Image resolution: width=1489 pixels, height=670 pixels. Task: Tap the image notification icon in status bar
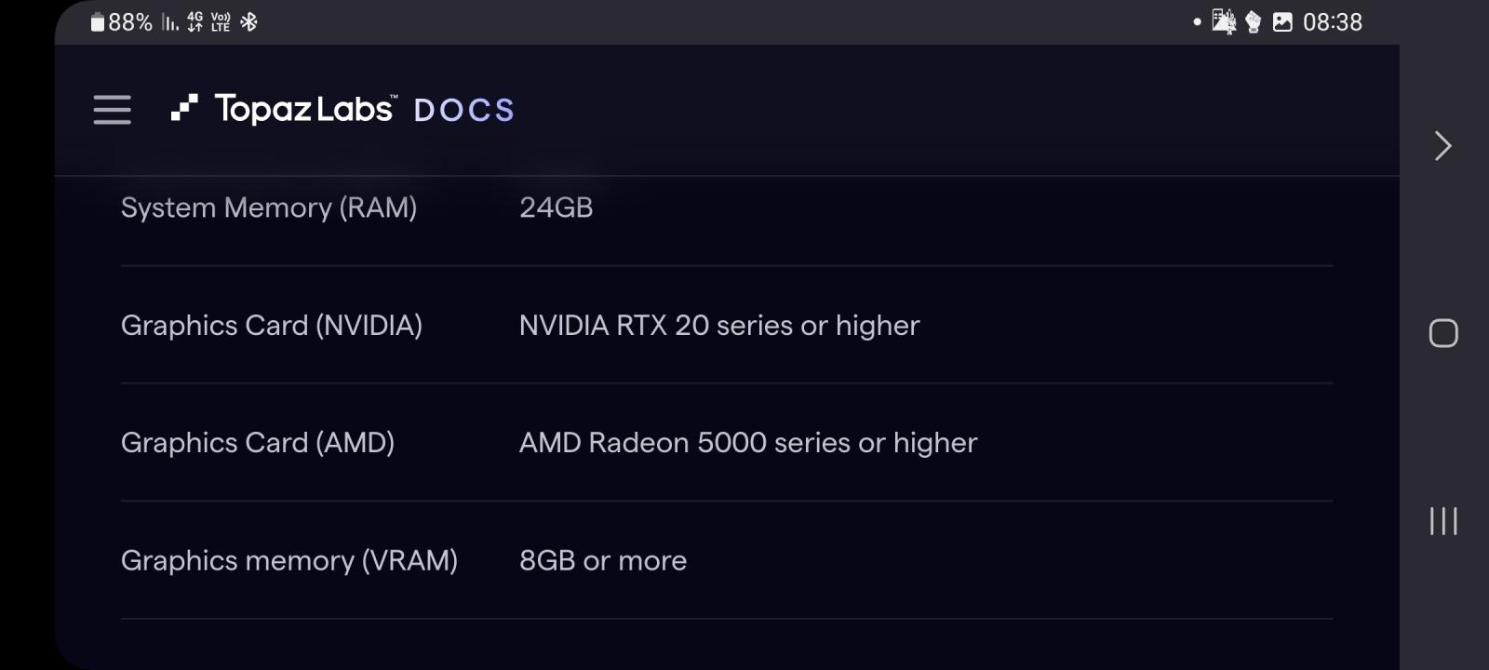point(1282,22)
